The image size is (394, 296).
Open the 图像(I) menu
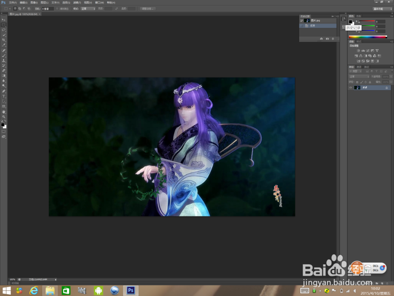pyautogui.click(x=34, y=2)
